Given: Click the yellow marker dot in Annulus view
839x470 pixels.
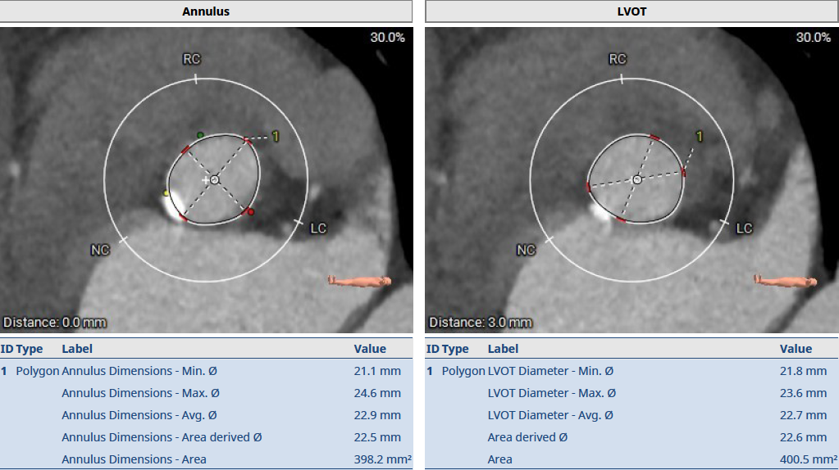Looking at the screenshot, I should [x=166, y=193].
